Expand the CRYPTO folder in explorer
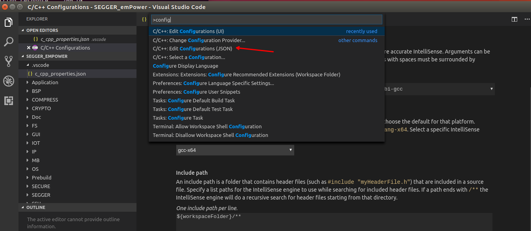The image size is (531, 231). [x=41, y=108]
